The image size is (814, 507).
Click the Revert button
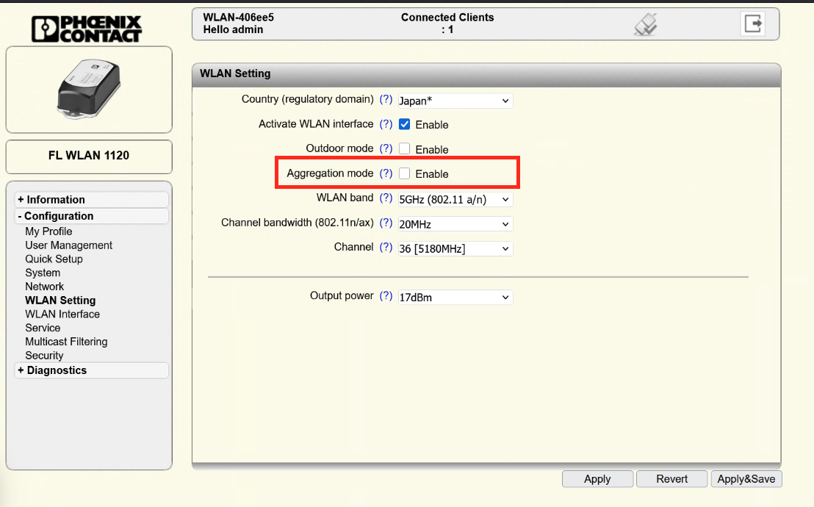[671, 479]
